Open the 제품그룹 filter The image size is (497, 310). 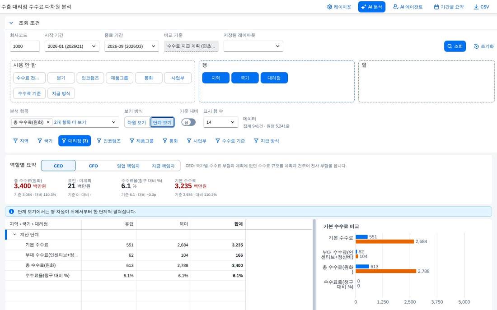click(x=142, y=141)
